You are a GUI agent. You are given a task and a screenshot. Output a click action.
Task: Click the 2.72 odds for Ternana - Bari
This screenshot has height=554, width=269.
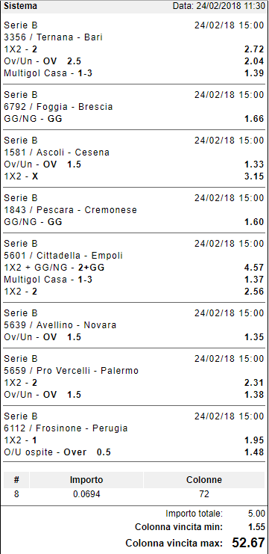254,49
